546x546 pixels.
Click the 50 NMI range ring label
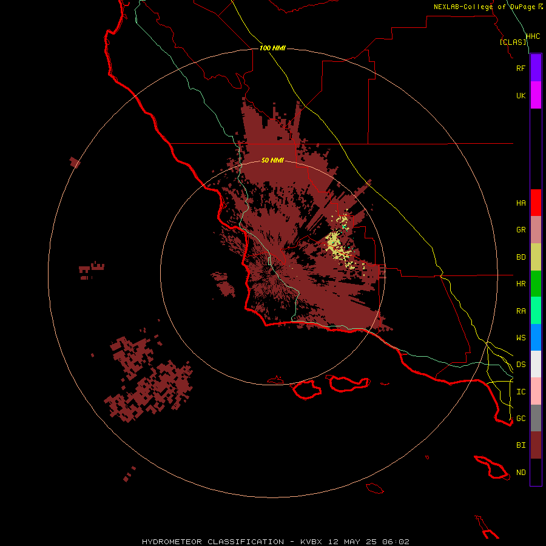pyautogui.click(x=272, y=160)
